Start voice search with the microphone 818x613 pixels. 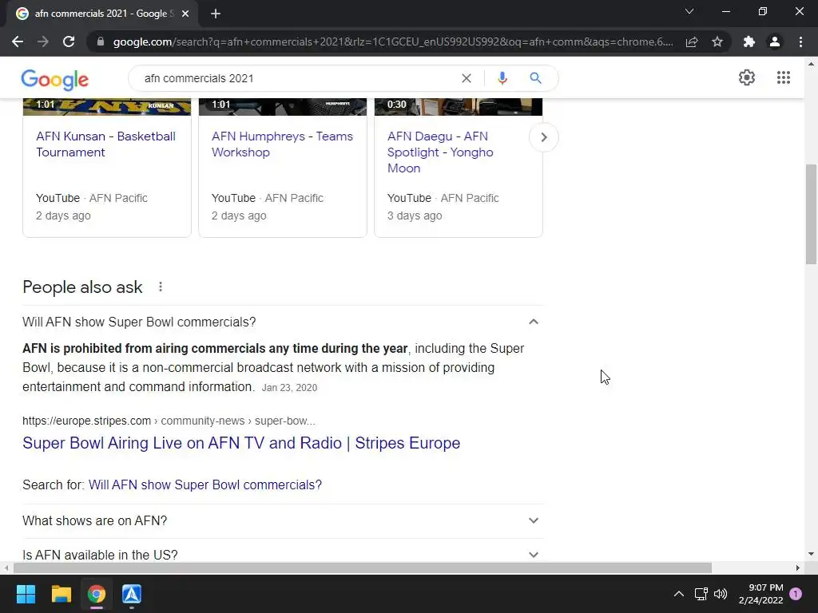point(502,78)
